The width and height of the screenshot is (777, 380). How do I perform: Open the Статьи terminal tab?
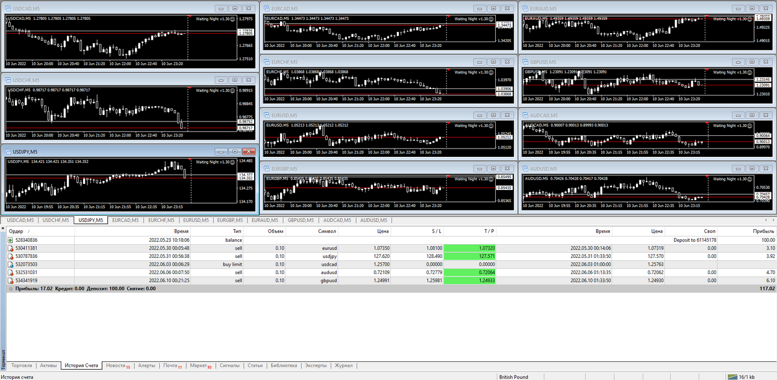255,366
